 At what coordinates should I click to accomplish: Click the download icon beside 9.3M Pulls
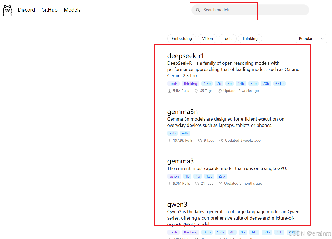tap(170, 184)
